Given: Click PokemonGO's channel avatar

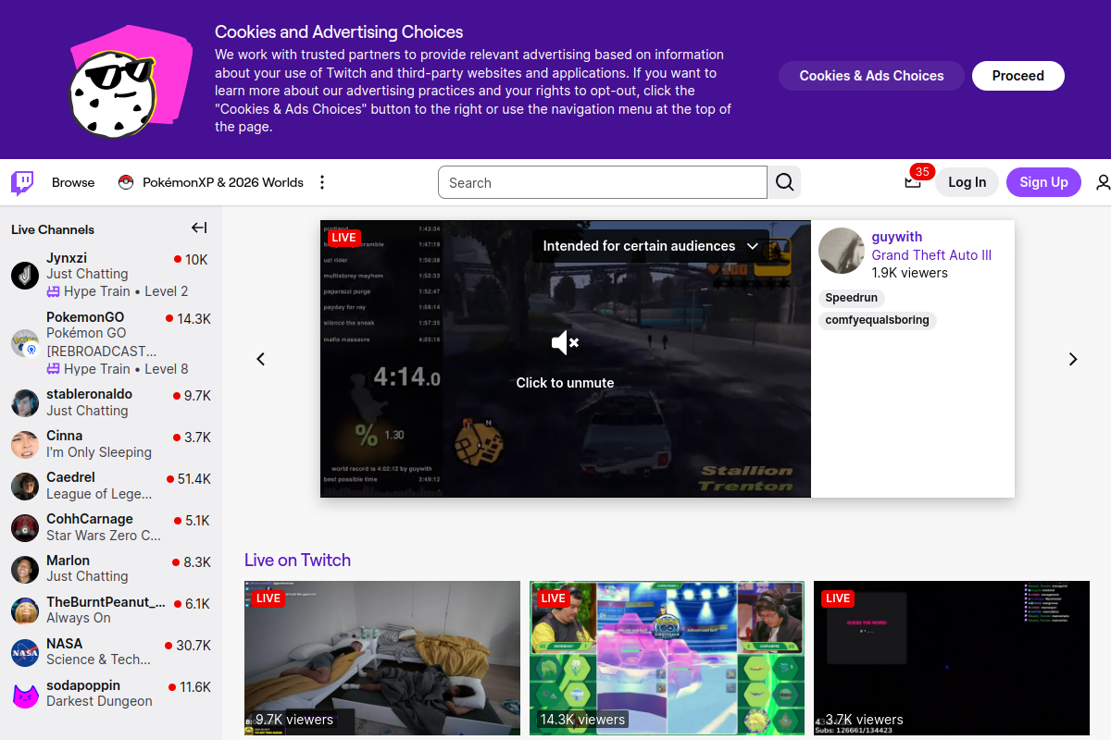Looking at the screenshot, I should 25,343.
